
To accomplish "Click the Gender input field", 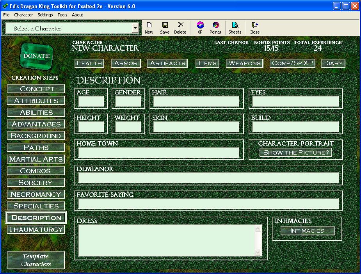I will tap(128, 101).
